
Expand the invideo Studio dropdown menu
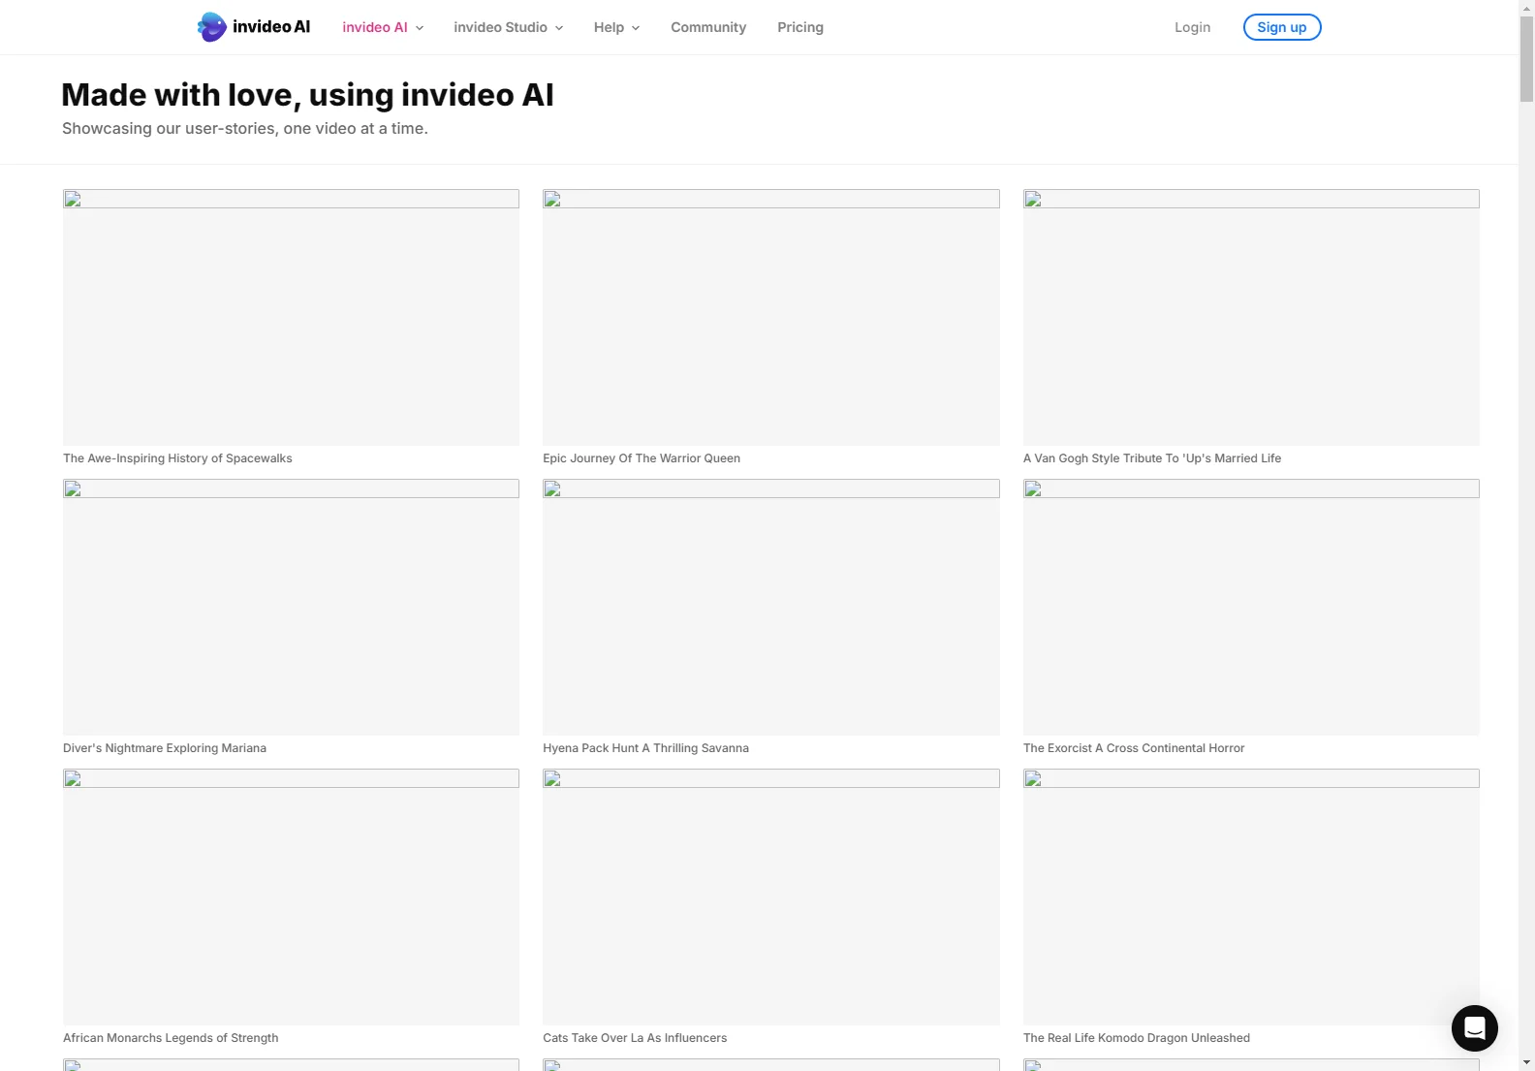[508, 27]
